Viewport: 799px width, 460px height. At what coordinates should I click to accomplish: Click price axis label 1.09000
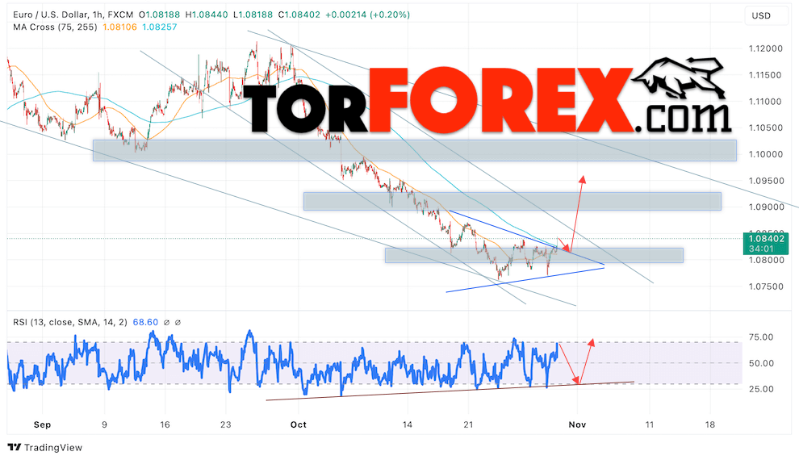[x=765, y=207]
